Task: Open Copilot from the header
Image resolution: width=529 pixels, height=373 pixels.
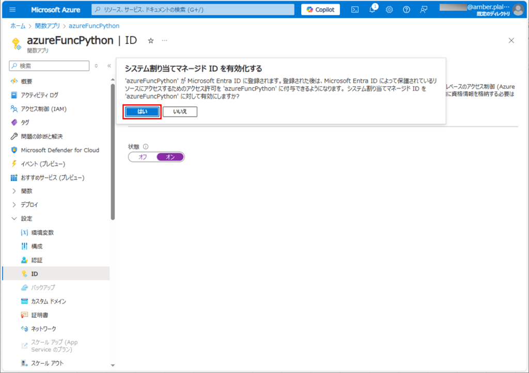Action: tap(321, 10)
